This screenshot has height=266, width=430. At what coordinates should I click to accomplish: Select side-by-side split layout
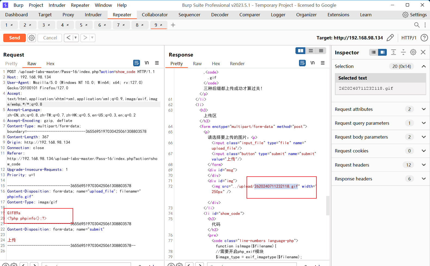pyautogui.click(x=300, y=51)
